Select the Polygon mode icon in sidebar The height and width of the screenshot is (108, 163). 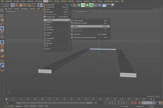click(x=2, y=33)
